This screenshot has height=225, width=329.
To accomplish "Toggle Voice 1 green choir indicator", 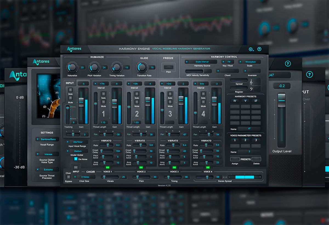I will [107, 167].
